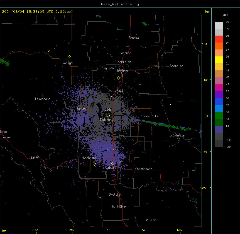Click the 30 dBZ green legend swatch
Screen dimensions: 240x234
click(x=219, y=116)
